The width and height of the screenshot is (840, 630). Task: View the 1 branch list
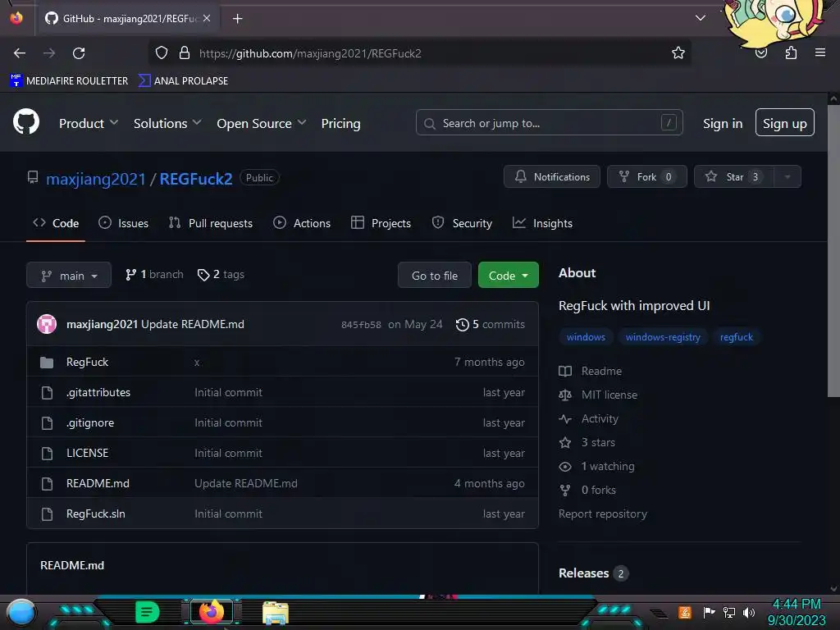[154, 275]
